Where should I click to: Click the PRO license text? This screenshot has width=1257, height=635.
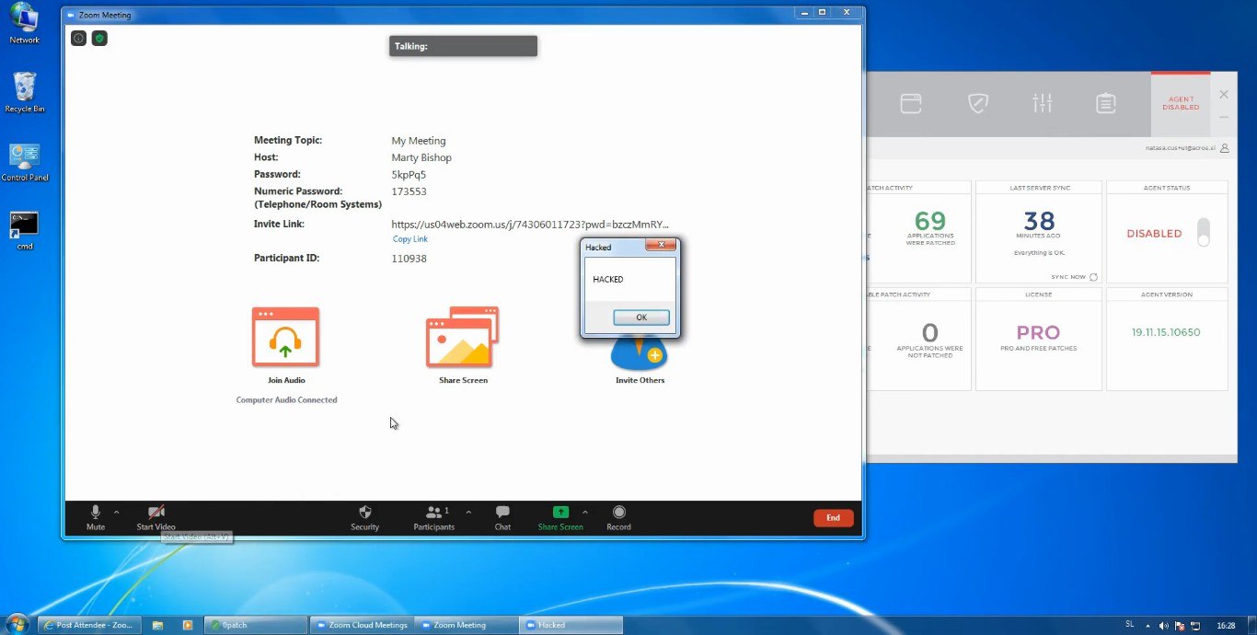point(1038,332)
